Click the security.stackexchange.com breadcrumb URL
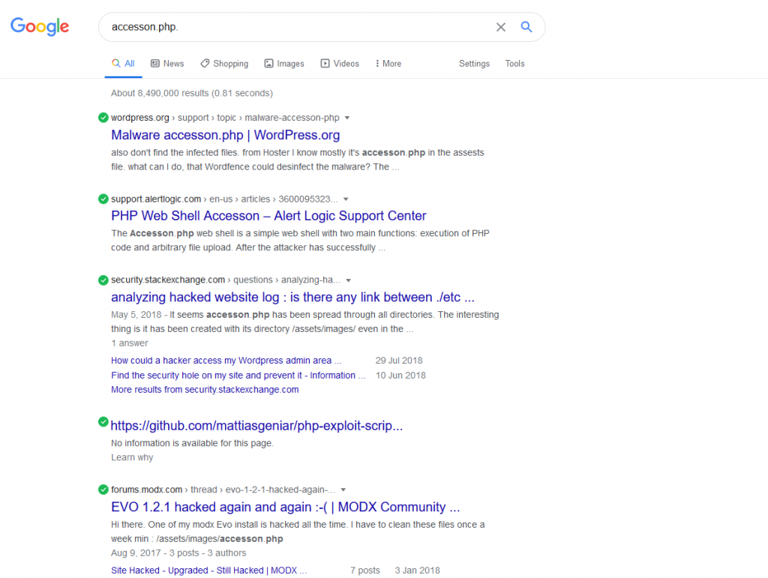This screenshot has width=768, height=578. [x=225, y=280]
